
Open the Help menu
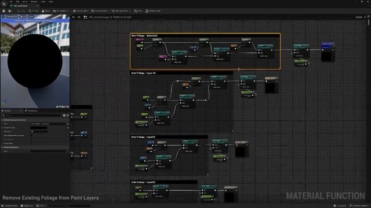(x=50, y=2)
